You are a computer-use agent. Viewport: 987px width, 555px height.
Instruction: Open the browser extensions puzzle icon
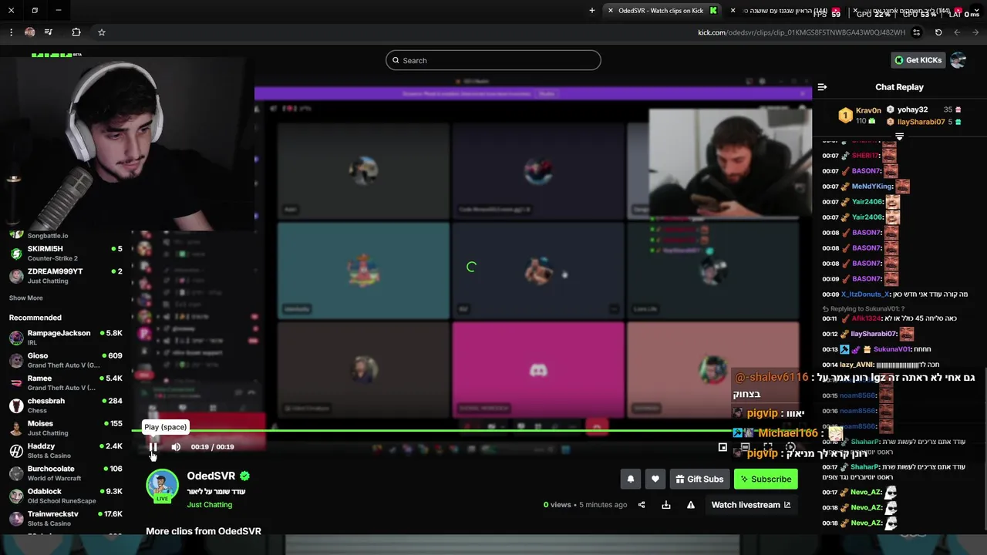pyautogui.click(x=76, y=32)
